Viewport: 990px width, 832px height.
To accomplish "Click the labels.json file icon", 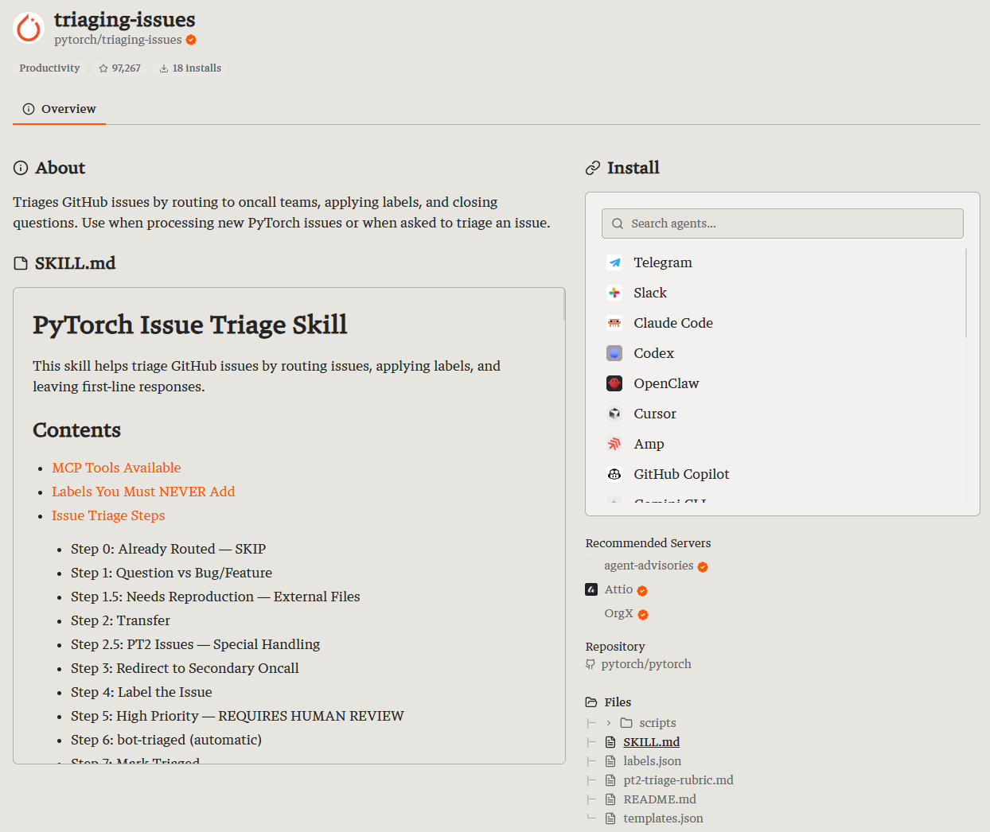I will [610, 761].
